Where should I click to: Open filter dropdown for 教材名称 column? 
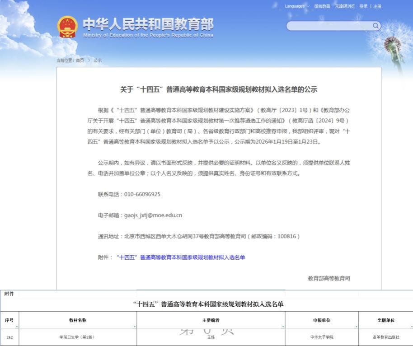coord(134,327)
